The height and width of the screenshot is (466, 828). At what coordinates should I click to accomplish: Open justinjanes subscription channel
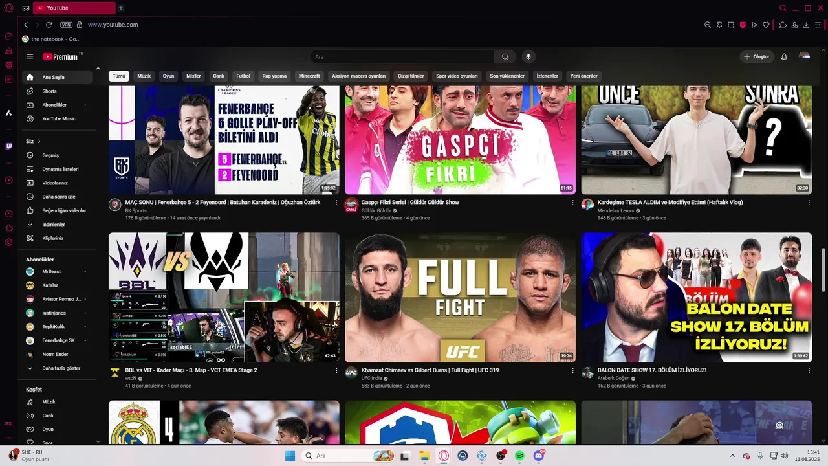click(x=57, y=313)
